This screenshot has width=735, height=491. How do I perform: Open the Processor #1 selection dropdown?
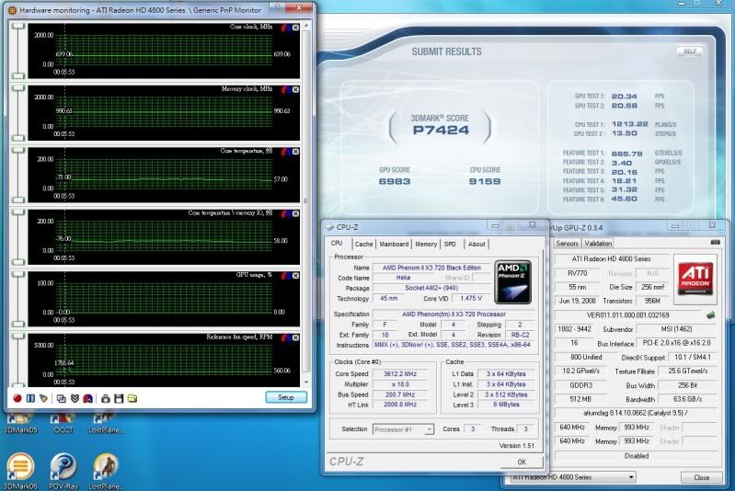pos(403,429)
